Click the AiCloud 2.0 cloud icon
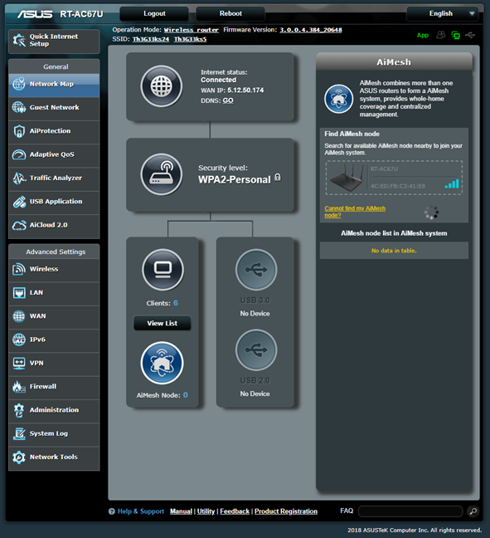The height and width of the screenshot is (538, 490). click(x=19, y=226)
